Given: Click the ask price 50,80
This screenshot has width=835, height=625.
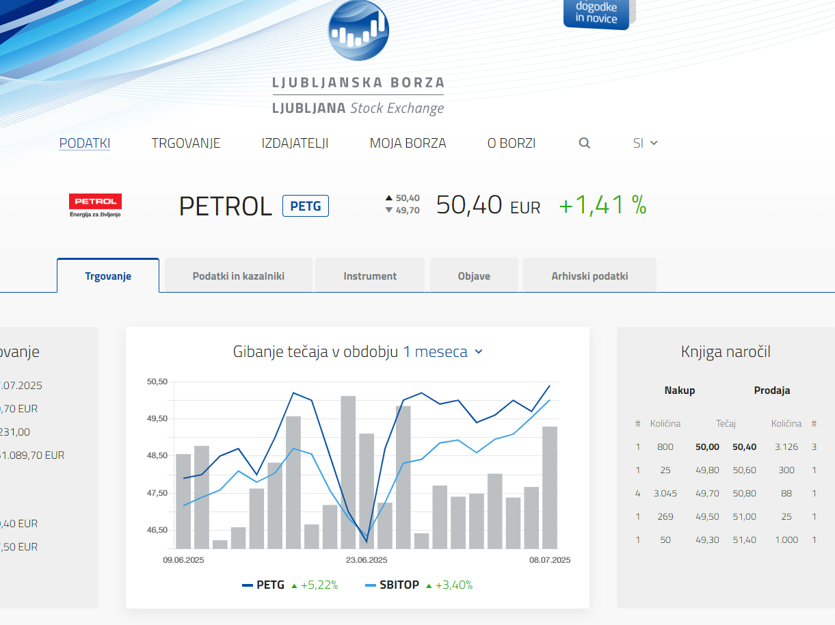Looking at the screenshot, I should 745,493.
